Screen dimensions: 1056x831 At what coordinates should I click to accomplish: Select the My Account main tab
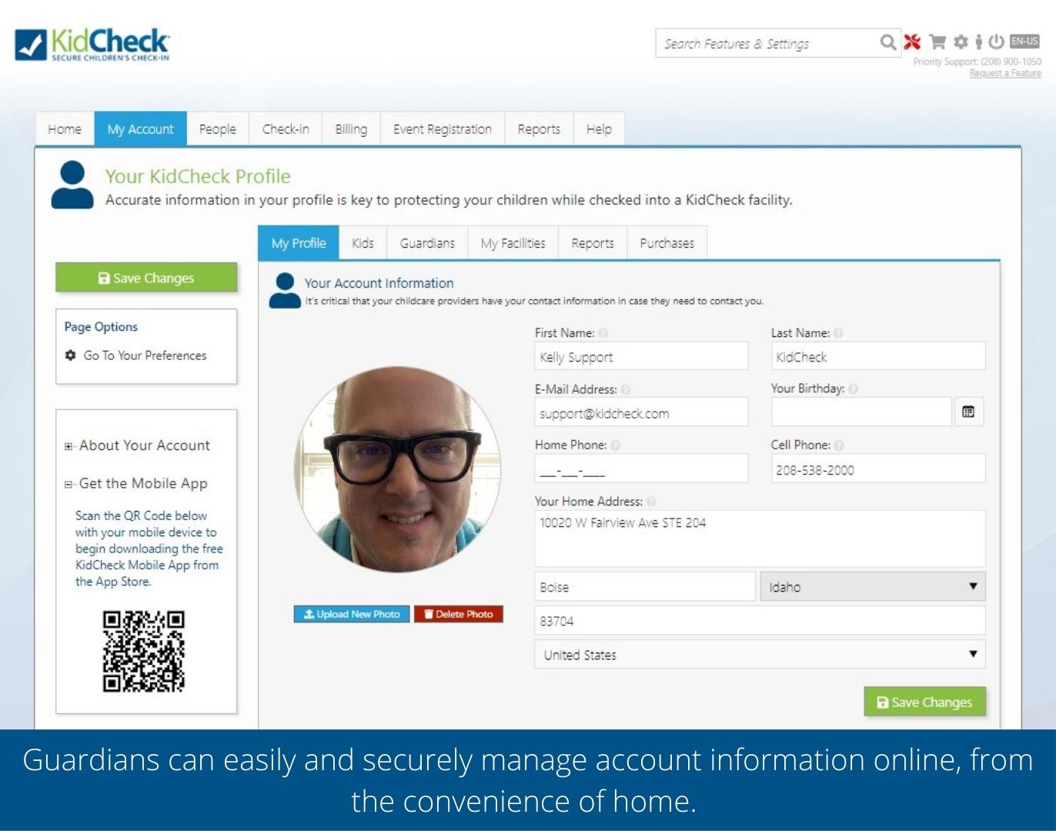[x=140, y=129]
